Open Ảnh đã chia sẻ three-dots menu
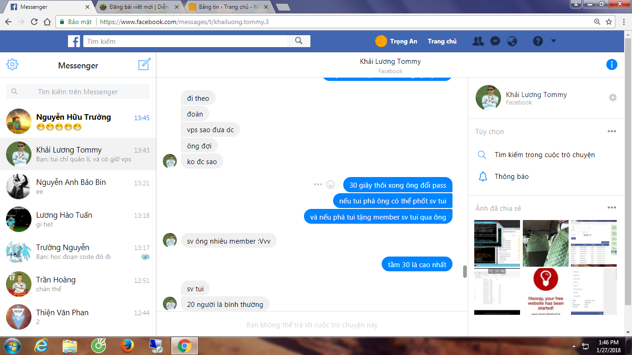Image resolution: width=632 pixels, height=355 pixels. pos(612,208)
